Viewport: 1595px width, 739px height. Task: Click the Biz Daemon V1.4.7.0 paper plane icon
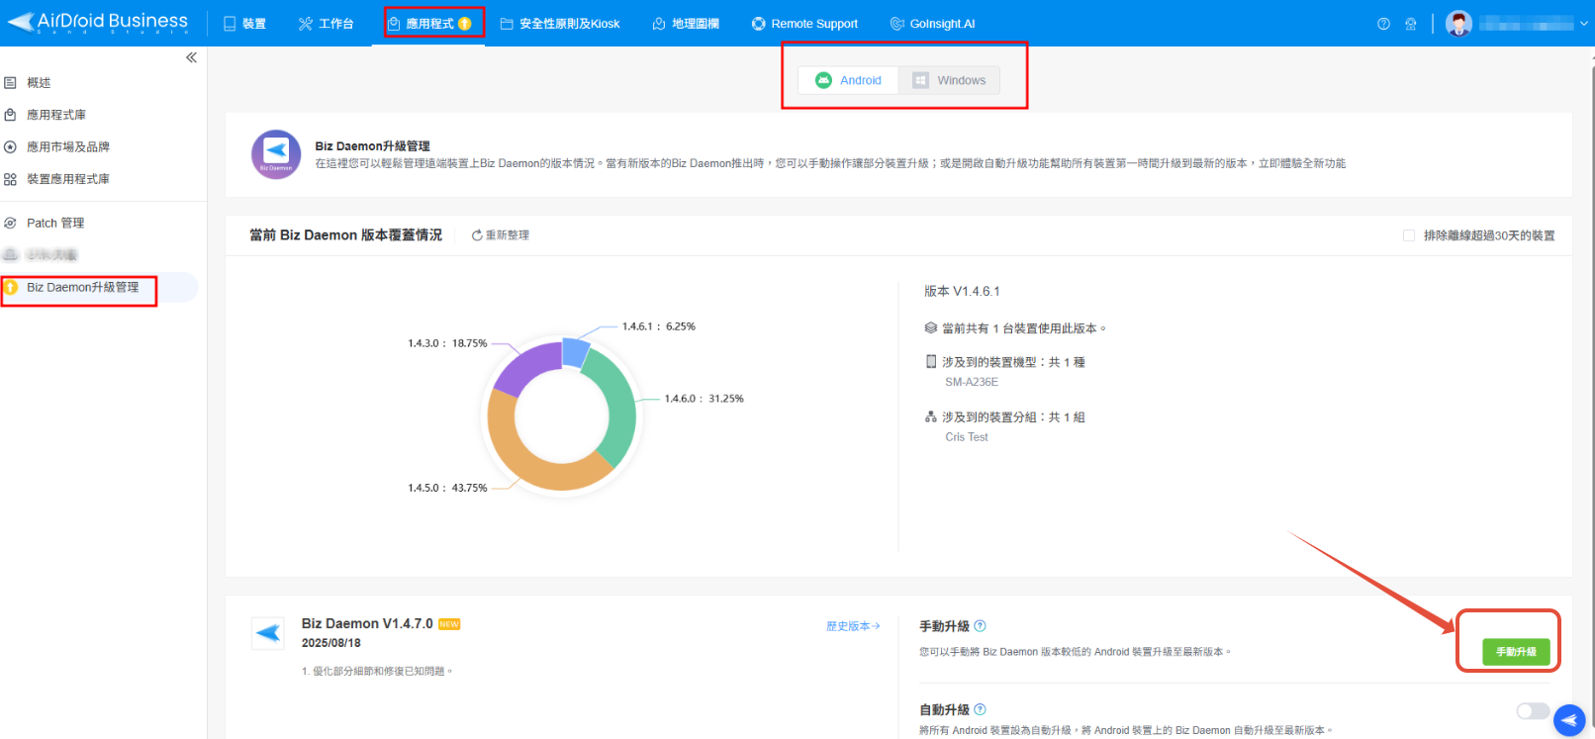tap(268, 632)
